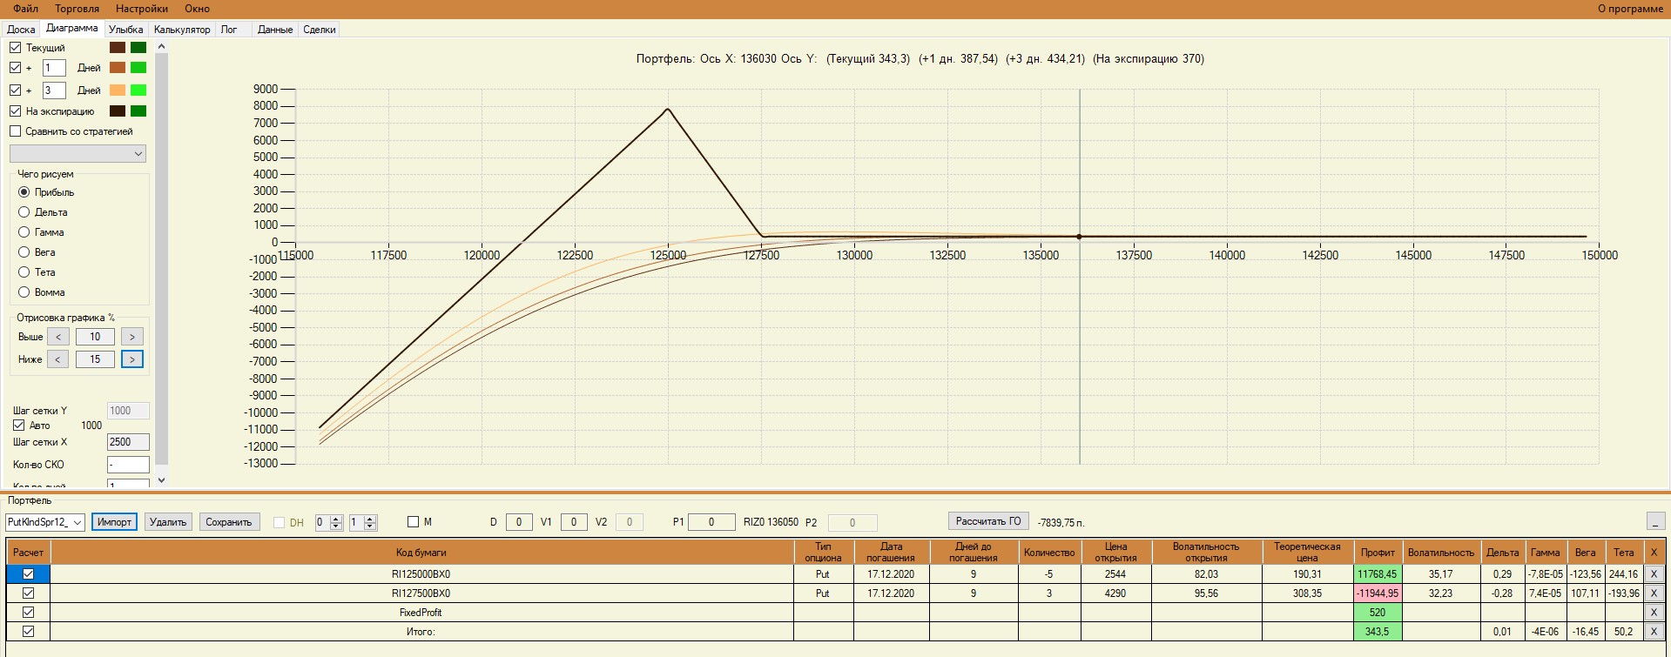
Task: Toggle the Авто grid step checkbox
Action: tap(18, 426)
